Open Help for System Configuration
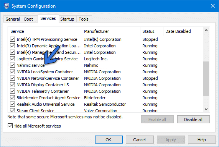The width and height of the screenshot is (219, 147). (x=202, y=140)
